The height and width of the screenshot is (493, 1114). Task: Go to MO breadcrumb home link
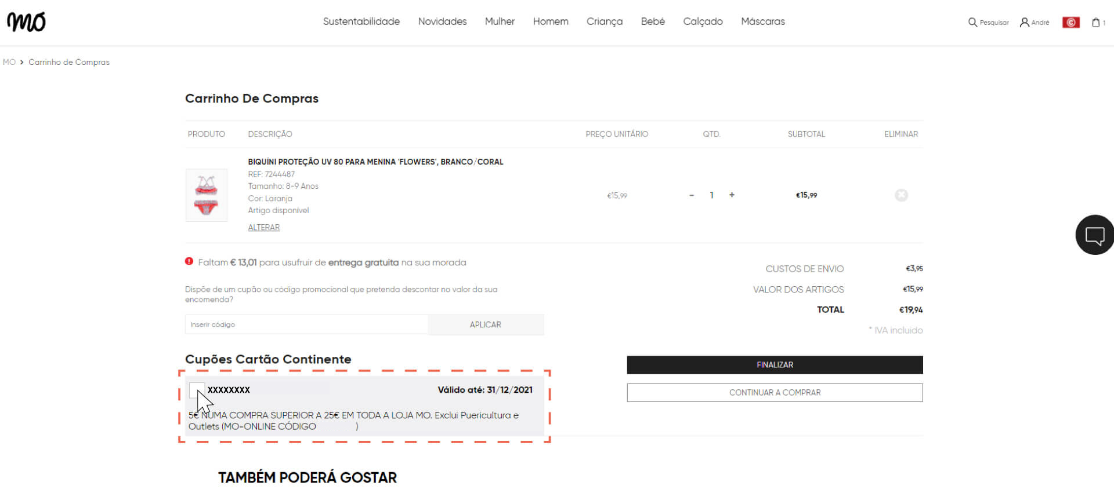point(9,62)
